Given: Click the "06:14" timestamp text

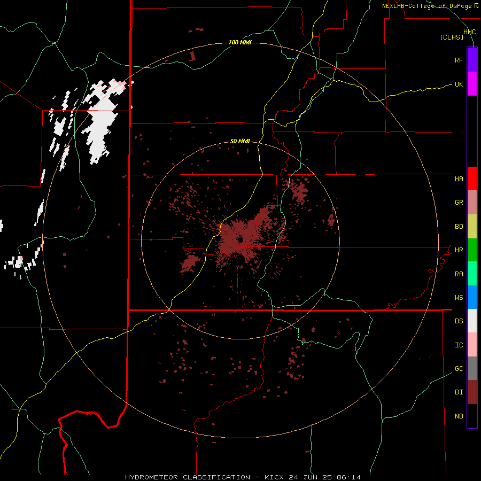Looking at the screenshot, I should click(348, 477).
